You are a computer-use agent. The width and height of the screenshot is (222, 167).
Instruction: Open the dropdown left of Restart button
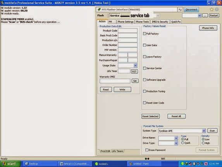[x=200, y=16]
